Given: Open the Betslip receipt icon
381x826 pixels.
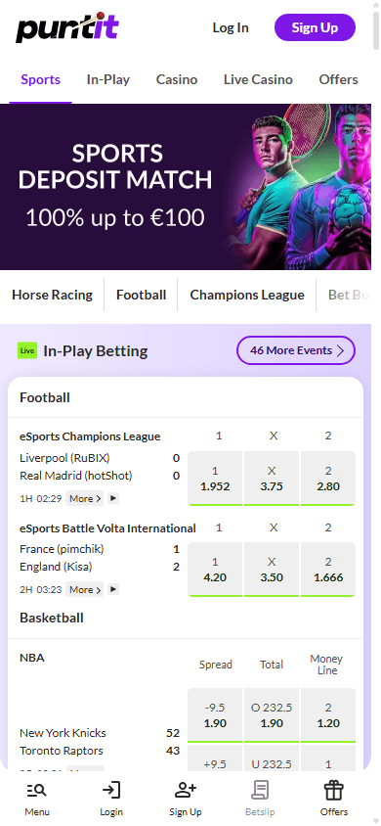Looking at the screenshot, I should (260, 790).
